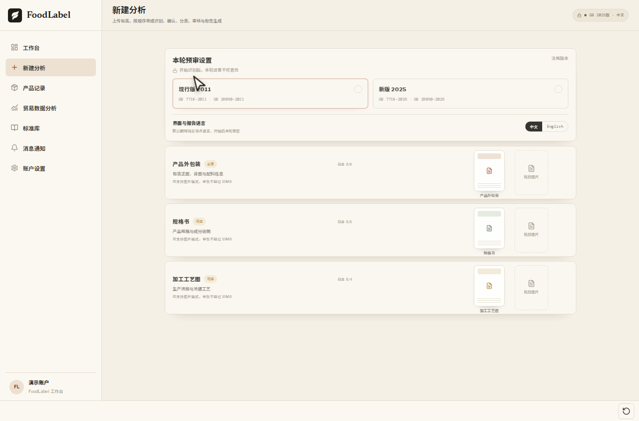
Task: Open 标准库 from the sidebar
Action: point(51,128)
